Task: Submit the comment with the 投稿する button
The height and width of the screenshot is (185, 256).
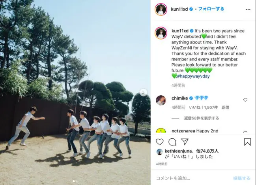Action: (242, 178)
